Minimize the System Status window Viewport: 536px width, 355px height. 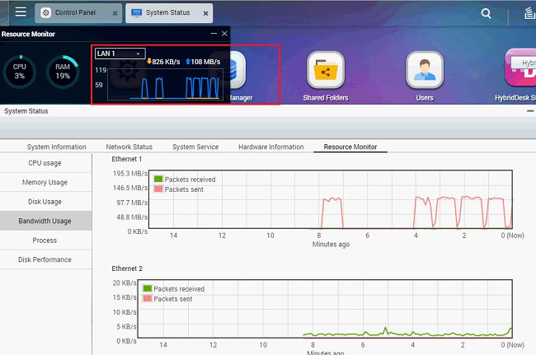(x=530, y=111)
